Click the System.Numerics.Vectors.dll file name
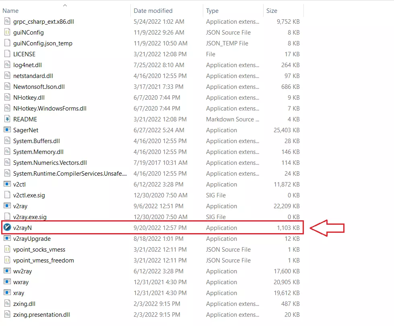 50,162
